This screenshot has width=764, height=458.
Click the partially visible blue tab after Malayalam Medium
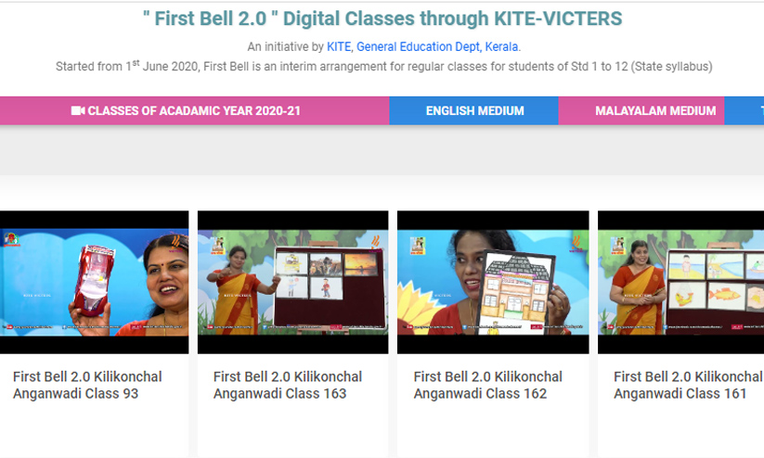[744, 110]
